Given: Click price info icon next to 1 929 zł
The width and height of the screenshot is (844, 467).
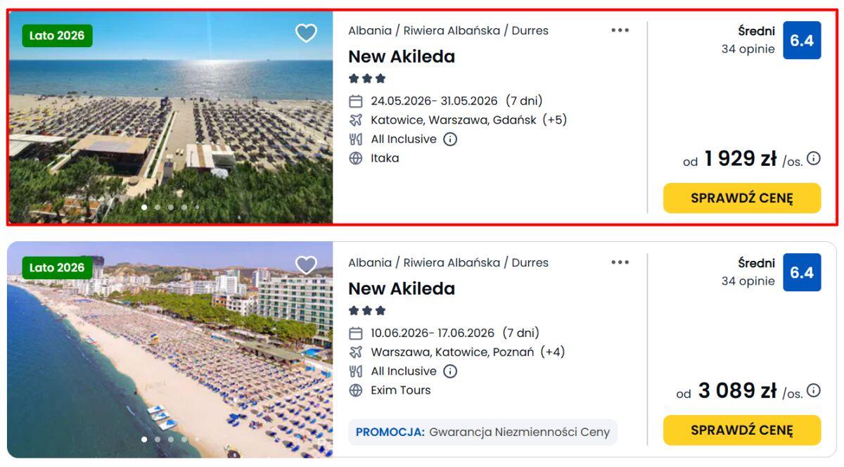Looking at the screenshot, I should pyautogui.click(x=814, y=158).
